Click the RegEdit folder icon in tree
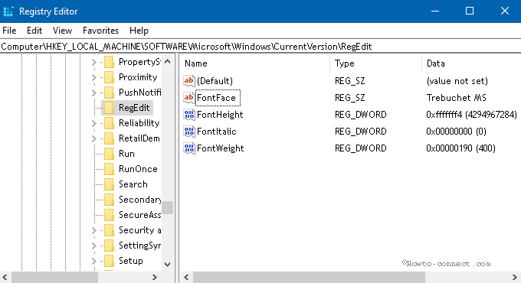This screenshot has width=521, height=283. (109, 108)
